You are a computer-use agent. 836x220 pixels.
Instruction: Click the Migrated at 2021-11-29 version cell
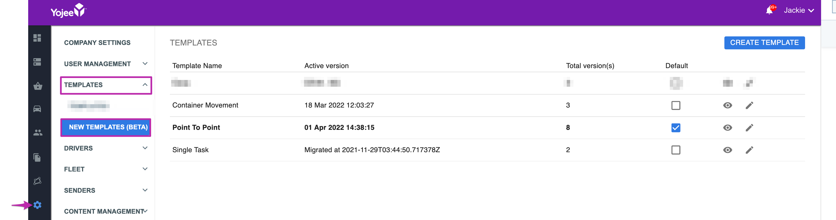[x=372, y=150]
